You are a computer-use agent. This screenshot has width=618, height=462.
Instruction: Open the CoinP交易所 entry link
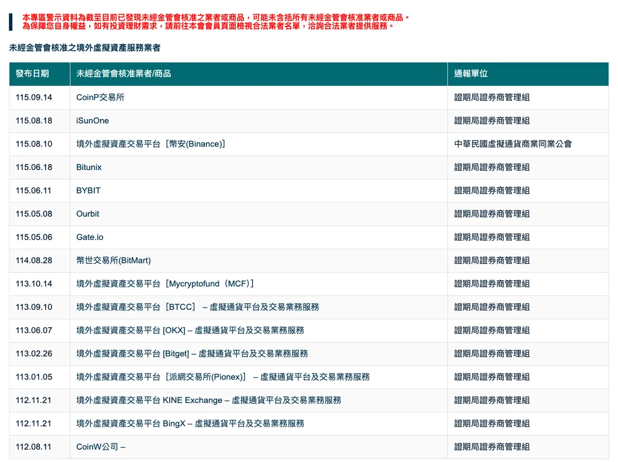point(100,97)
